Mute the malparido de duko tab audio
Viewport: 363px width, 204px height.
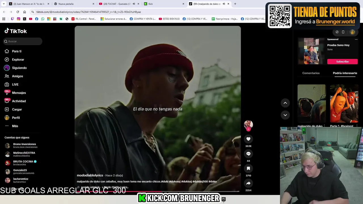click(x=224, y=4)
